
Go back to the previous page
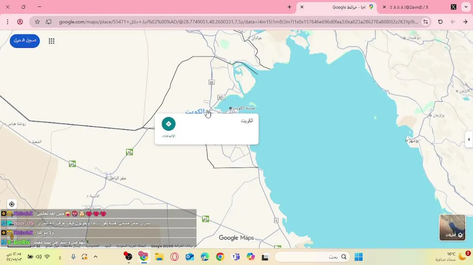(465, 22)
